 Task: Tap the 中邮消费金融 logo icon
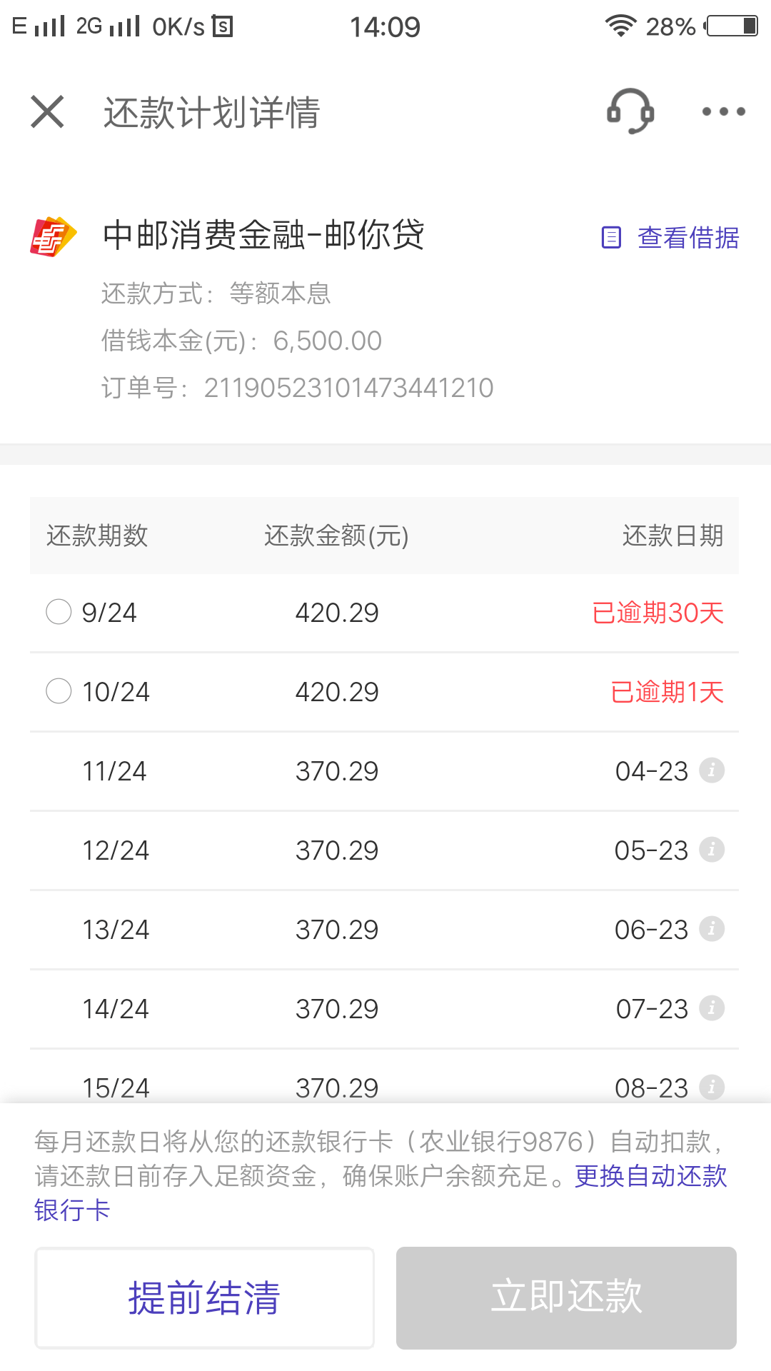(53, 236)
